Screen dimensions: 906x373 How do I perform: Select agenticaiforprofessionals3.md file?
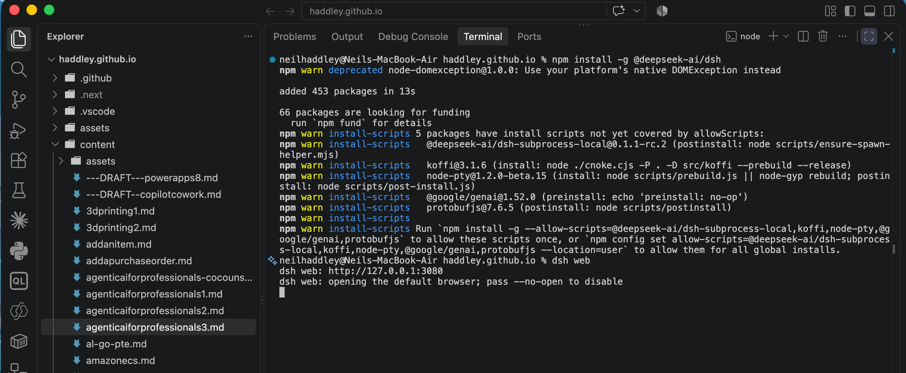[x=148, y=327]
